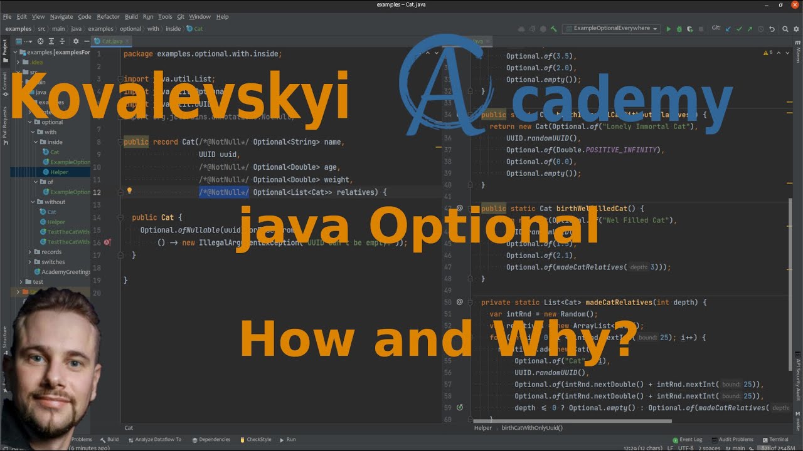The width and height of the screenshot is (803, 451).
Task: Open the Event Log
Action: point(688,440)
